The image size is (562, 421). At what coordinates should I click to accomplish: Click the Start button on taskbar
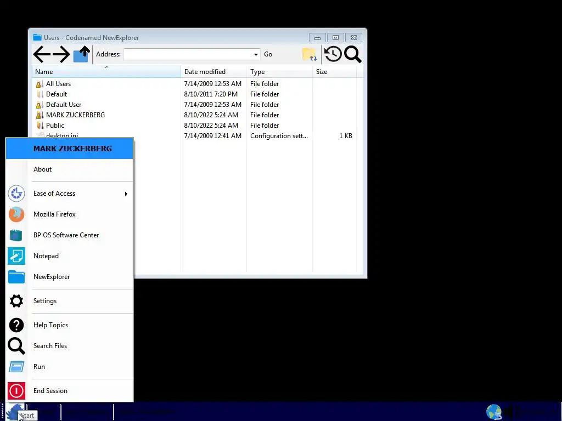[x=15, y=412]
